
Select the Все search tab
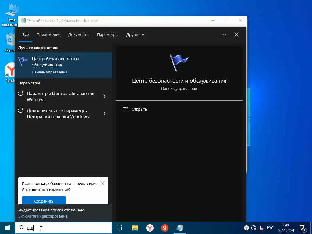click(26, 35)
